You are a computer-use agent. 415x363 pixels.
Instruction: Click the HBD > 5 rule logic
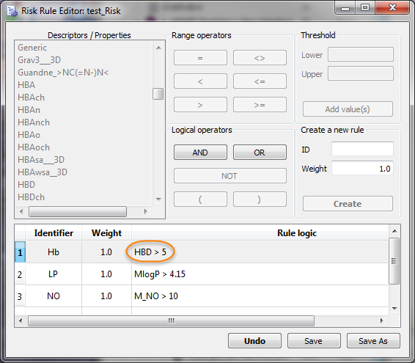(150, 252)
